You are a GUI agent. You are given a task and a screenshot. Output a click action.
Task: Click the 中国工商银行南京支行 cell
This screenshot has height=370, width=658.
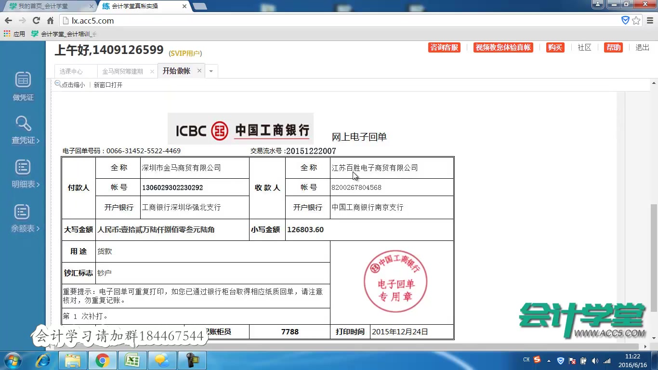click(392, 207)
